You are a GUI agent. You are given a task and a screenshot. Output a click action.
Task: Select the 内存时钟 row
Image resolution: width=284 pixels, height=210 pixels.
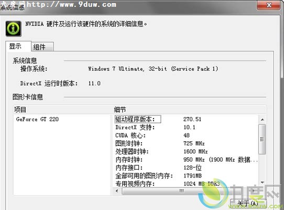[186, 160]
